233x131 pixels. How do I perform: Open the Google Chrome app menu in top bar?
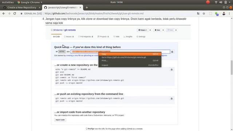(30, 2)
